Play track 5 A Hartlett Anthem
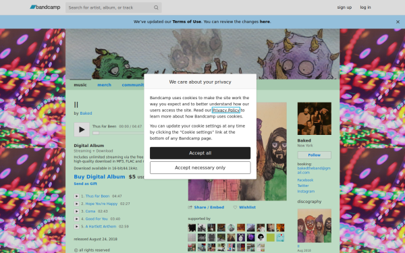 (x=76, y=227)
